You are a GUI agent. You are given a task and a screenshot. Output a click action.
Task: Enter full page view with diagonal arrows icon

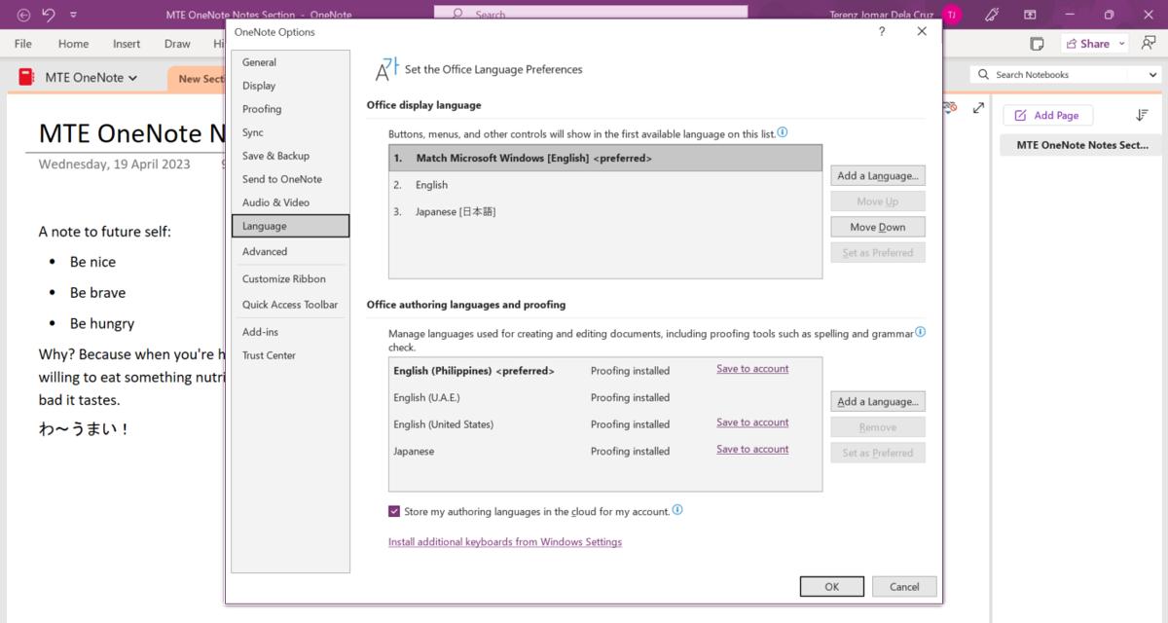tap(978, 110)
